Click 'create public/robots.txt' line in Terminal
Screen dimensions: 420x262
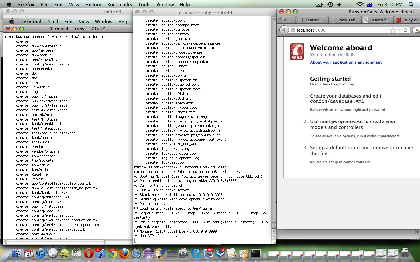click(x=170, y=112)
